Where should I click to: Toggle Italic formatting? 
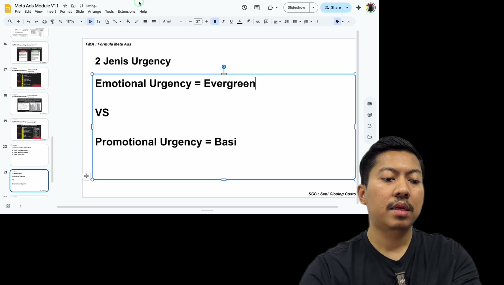(223, 22)
